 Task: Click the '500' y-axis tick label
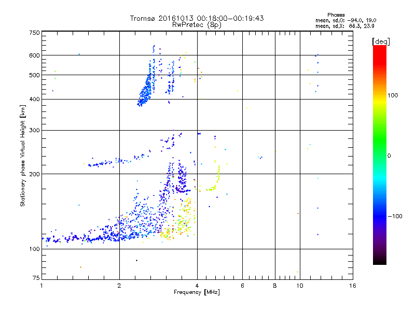coord(34,75)
